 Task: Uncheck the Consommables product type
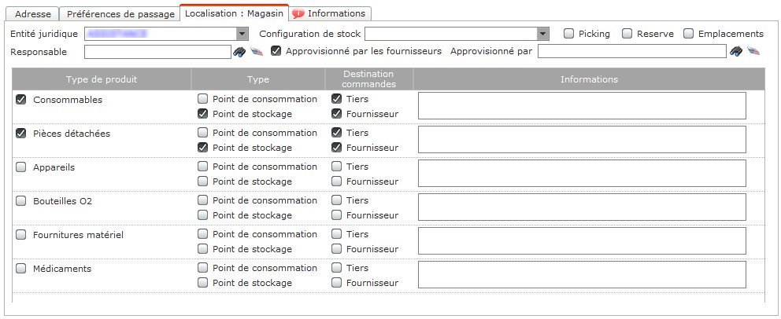[21, 99]
